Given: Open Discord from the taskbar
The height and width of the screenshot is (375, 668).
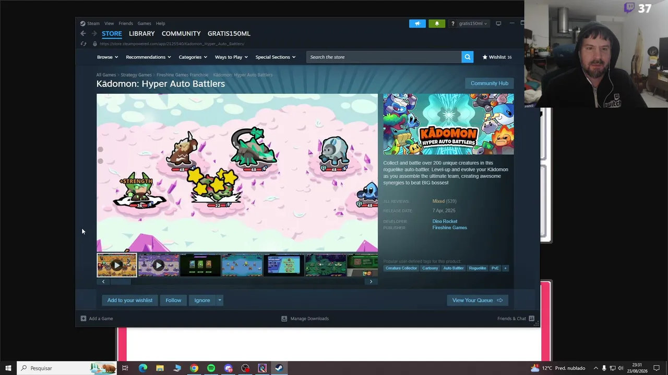Looking at the screenshot, I should coord(228,368).
